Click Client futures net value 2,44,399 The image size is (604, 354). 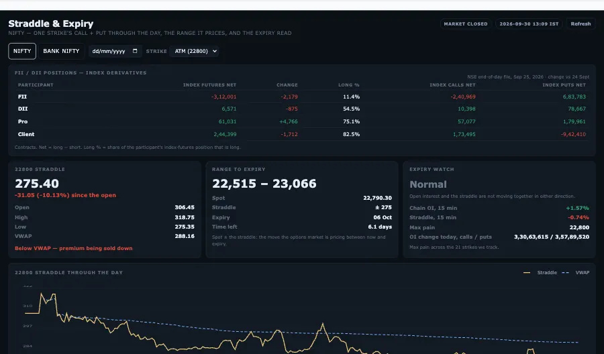(225, 134)
